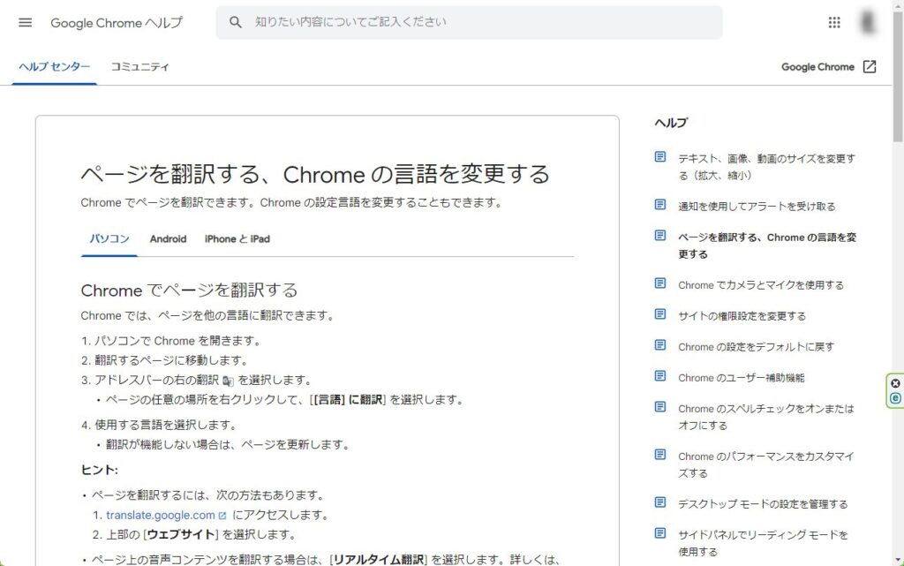Select the iPhone と iPad tab
Image resolution: width=904 pixels, height=566 pixels.
point(237,239)
